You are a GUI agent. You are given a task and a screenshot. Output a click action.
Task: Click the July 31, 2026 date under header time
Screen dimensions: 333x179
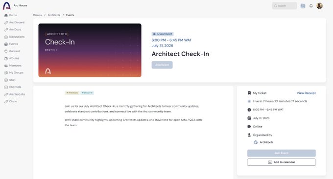point(162,45)
